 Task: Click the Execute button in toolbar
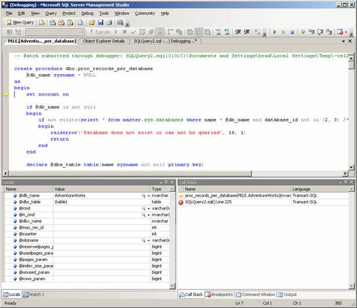(x=99, y=32)
